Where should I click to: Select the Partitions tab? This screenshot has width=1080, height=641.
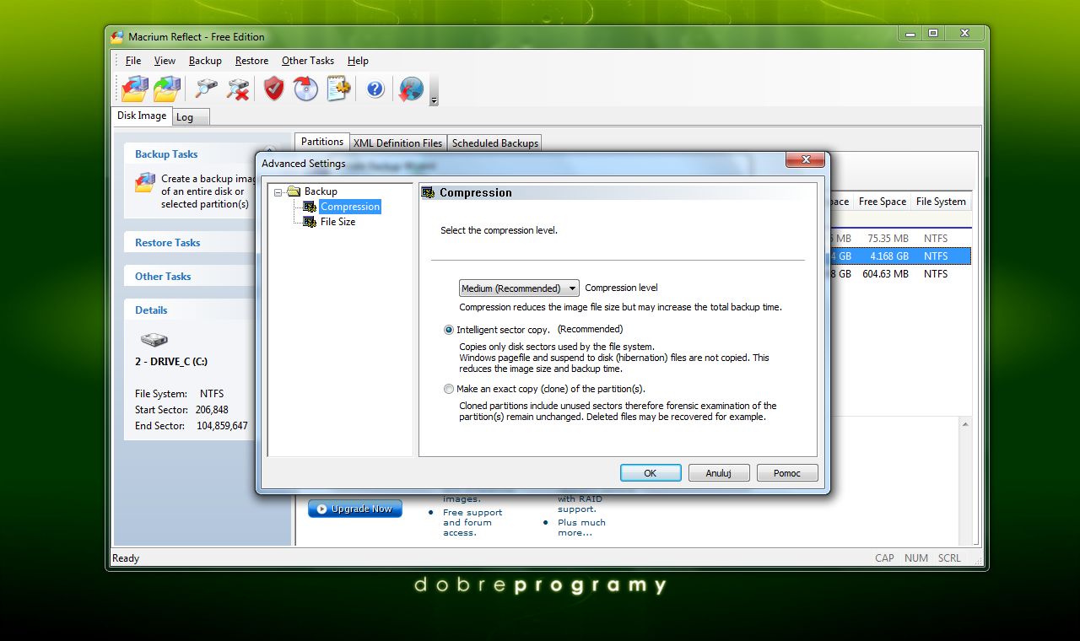click(322, 142)
